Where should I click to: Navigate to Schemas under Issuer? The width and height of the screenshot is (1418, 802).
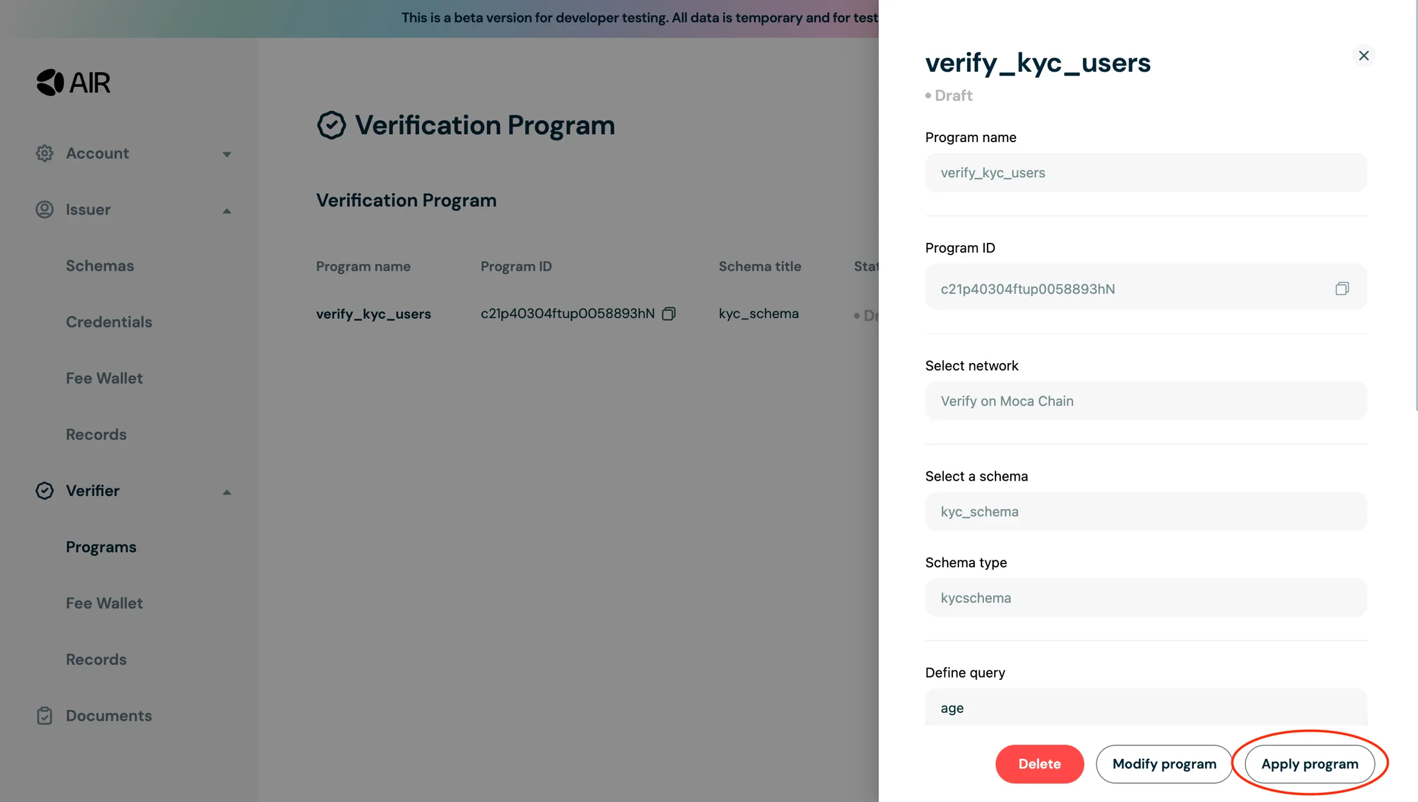coord(100,265)
